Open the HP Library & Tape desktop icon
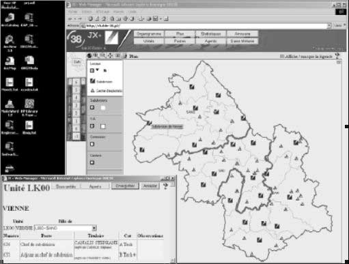 click(29, 107)
